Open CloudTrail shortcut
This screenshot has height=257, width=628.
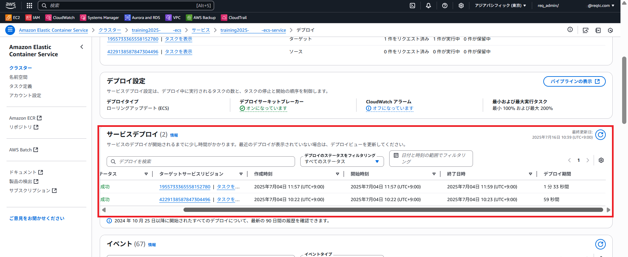point(234,18)
